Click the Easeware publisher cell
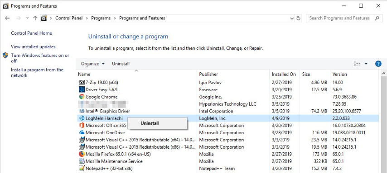Image resolution: width=387 pixels, height=173 pixels. pyautogui.click(x=208, y=89)
